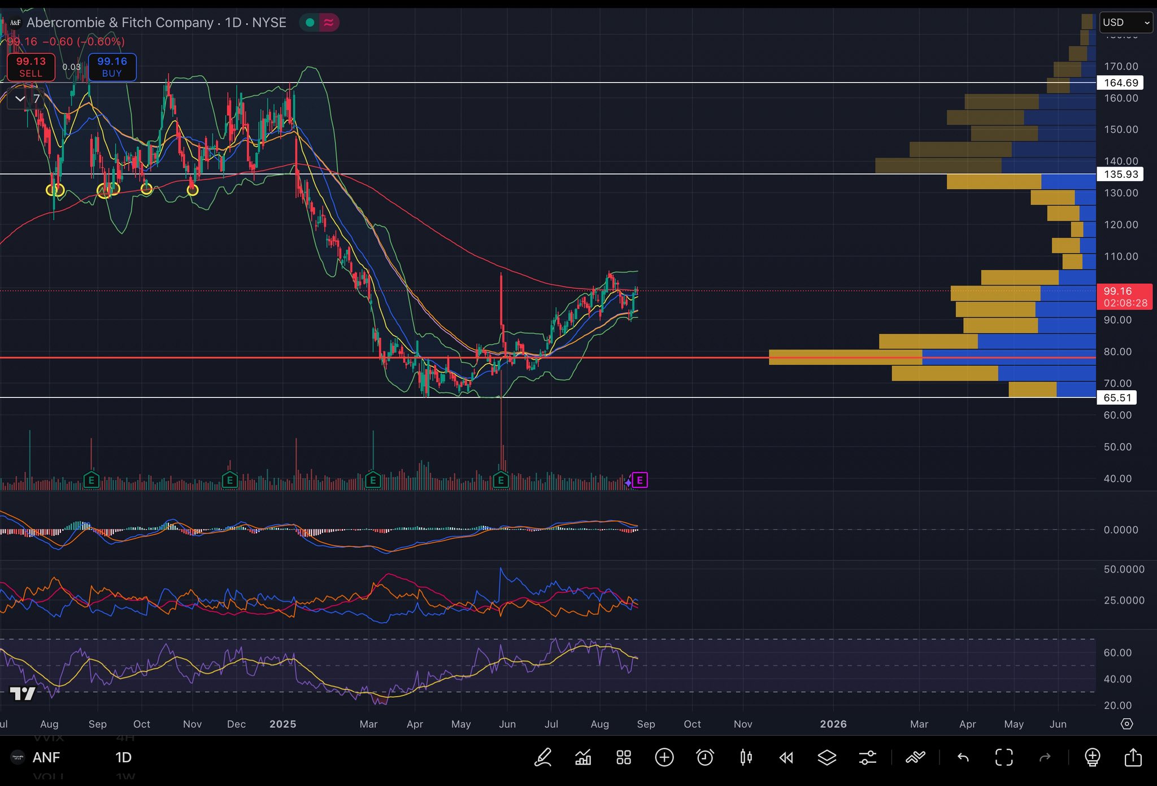Click the 99.16 BUY button

pos(112,67)
